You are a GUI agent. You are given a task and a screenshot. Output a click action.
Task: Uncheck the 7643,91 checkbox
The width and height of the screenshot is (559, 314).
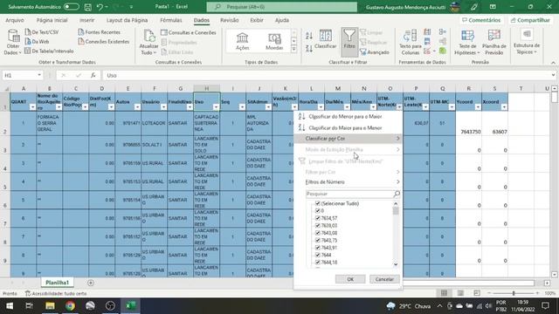(318, 248)
